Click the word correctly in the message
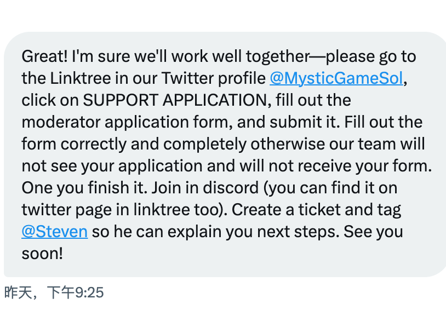The width and height of the screenshot is (446, 310). [x=94, y=144]
